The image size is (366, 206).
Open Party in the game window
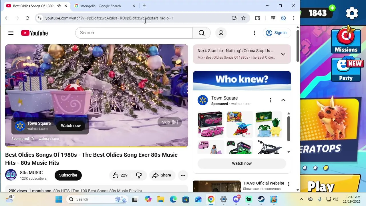point(346,70)
